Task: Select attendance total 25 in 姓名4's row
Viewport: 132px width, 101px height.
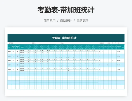Action: coord(100,65)
